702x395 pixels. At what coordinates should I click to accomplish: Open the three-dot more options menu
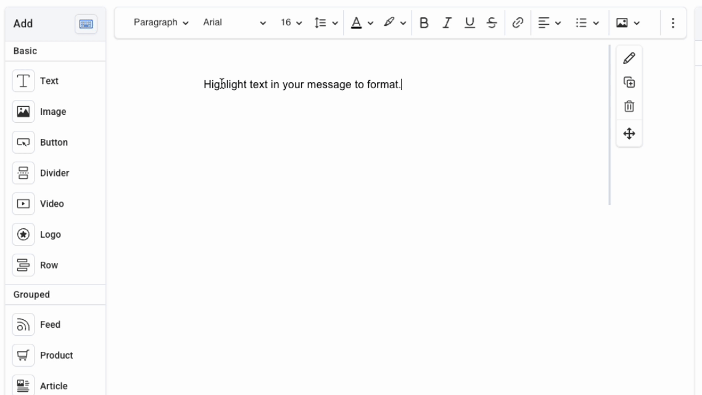[672, 23]
